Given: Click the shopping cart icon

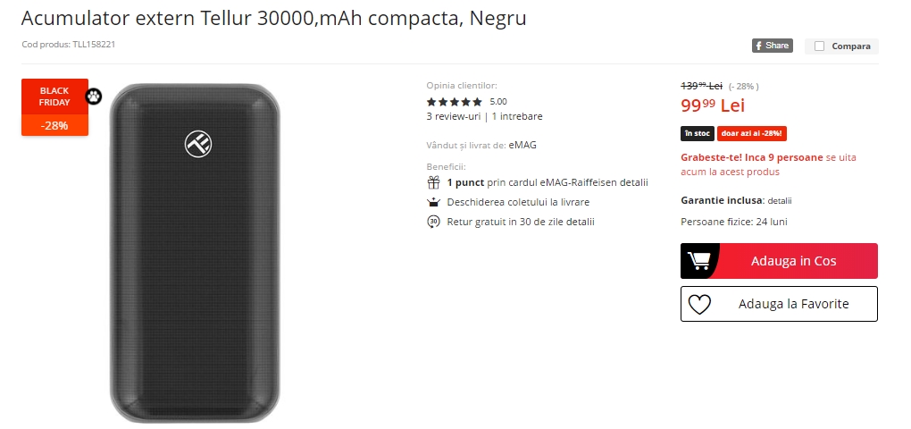Looking at the screenshot, I should coord(698,260).
